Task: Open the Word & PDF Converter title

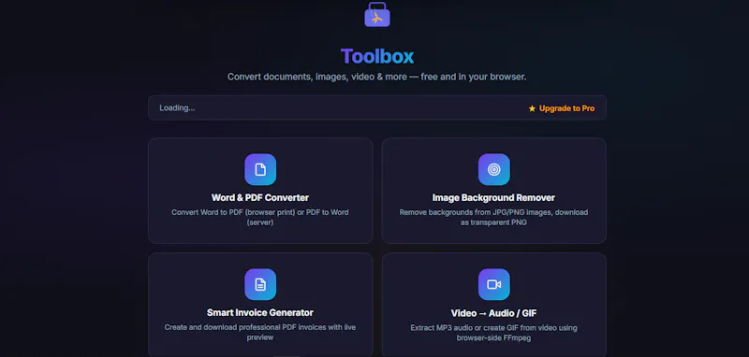Action: [x=260, y=197]
